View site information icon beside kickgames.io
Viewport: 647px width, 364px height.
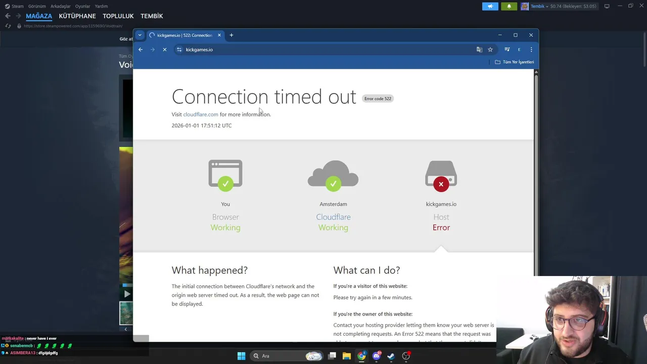tap(179, 50)
